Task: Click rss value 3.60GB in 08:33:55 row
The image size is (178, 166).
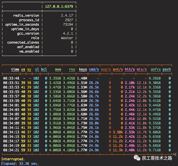Action: 69,92
